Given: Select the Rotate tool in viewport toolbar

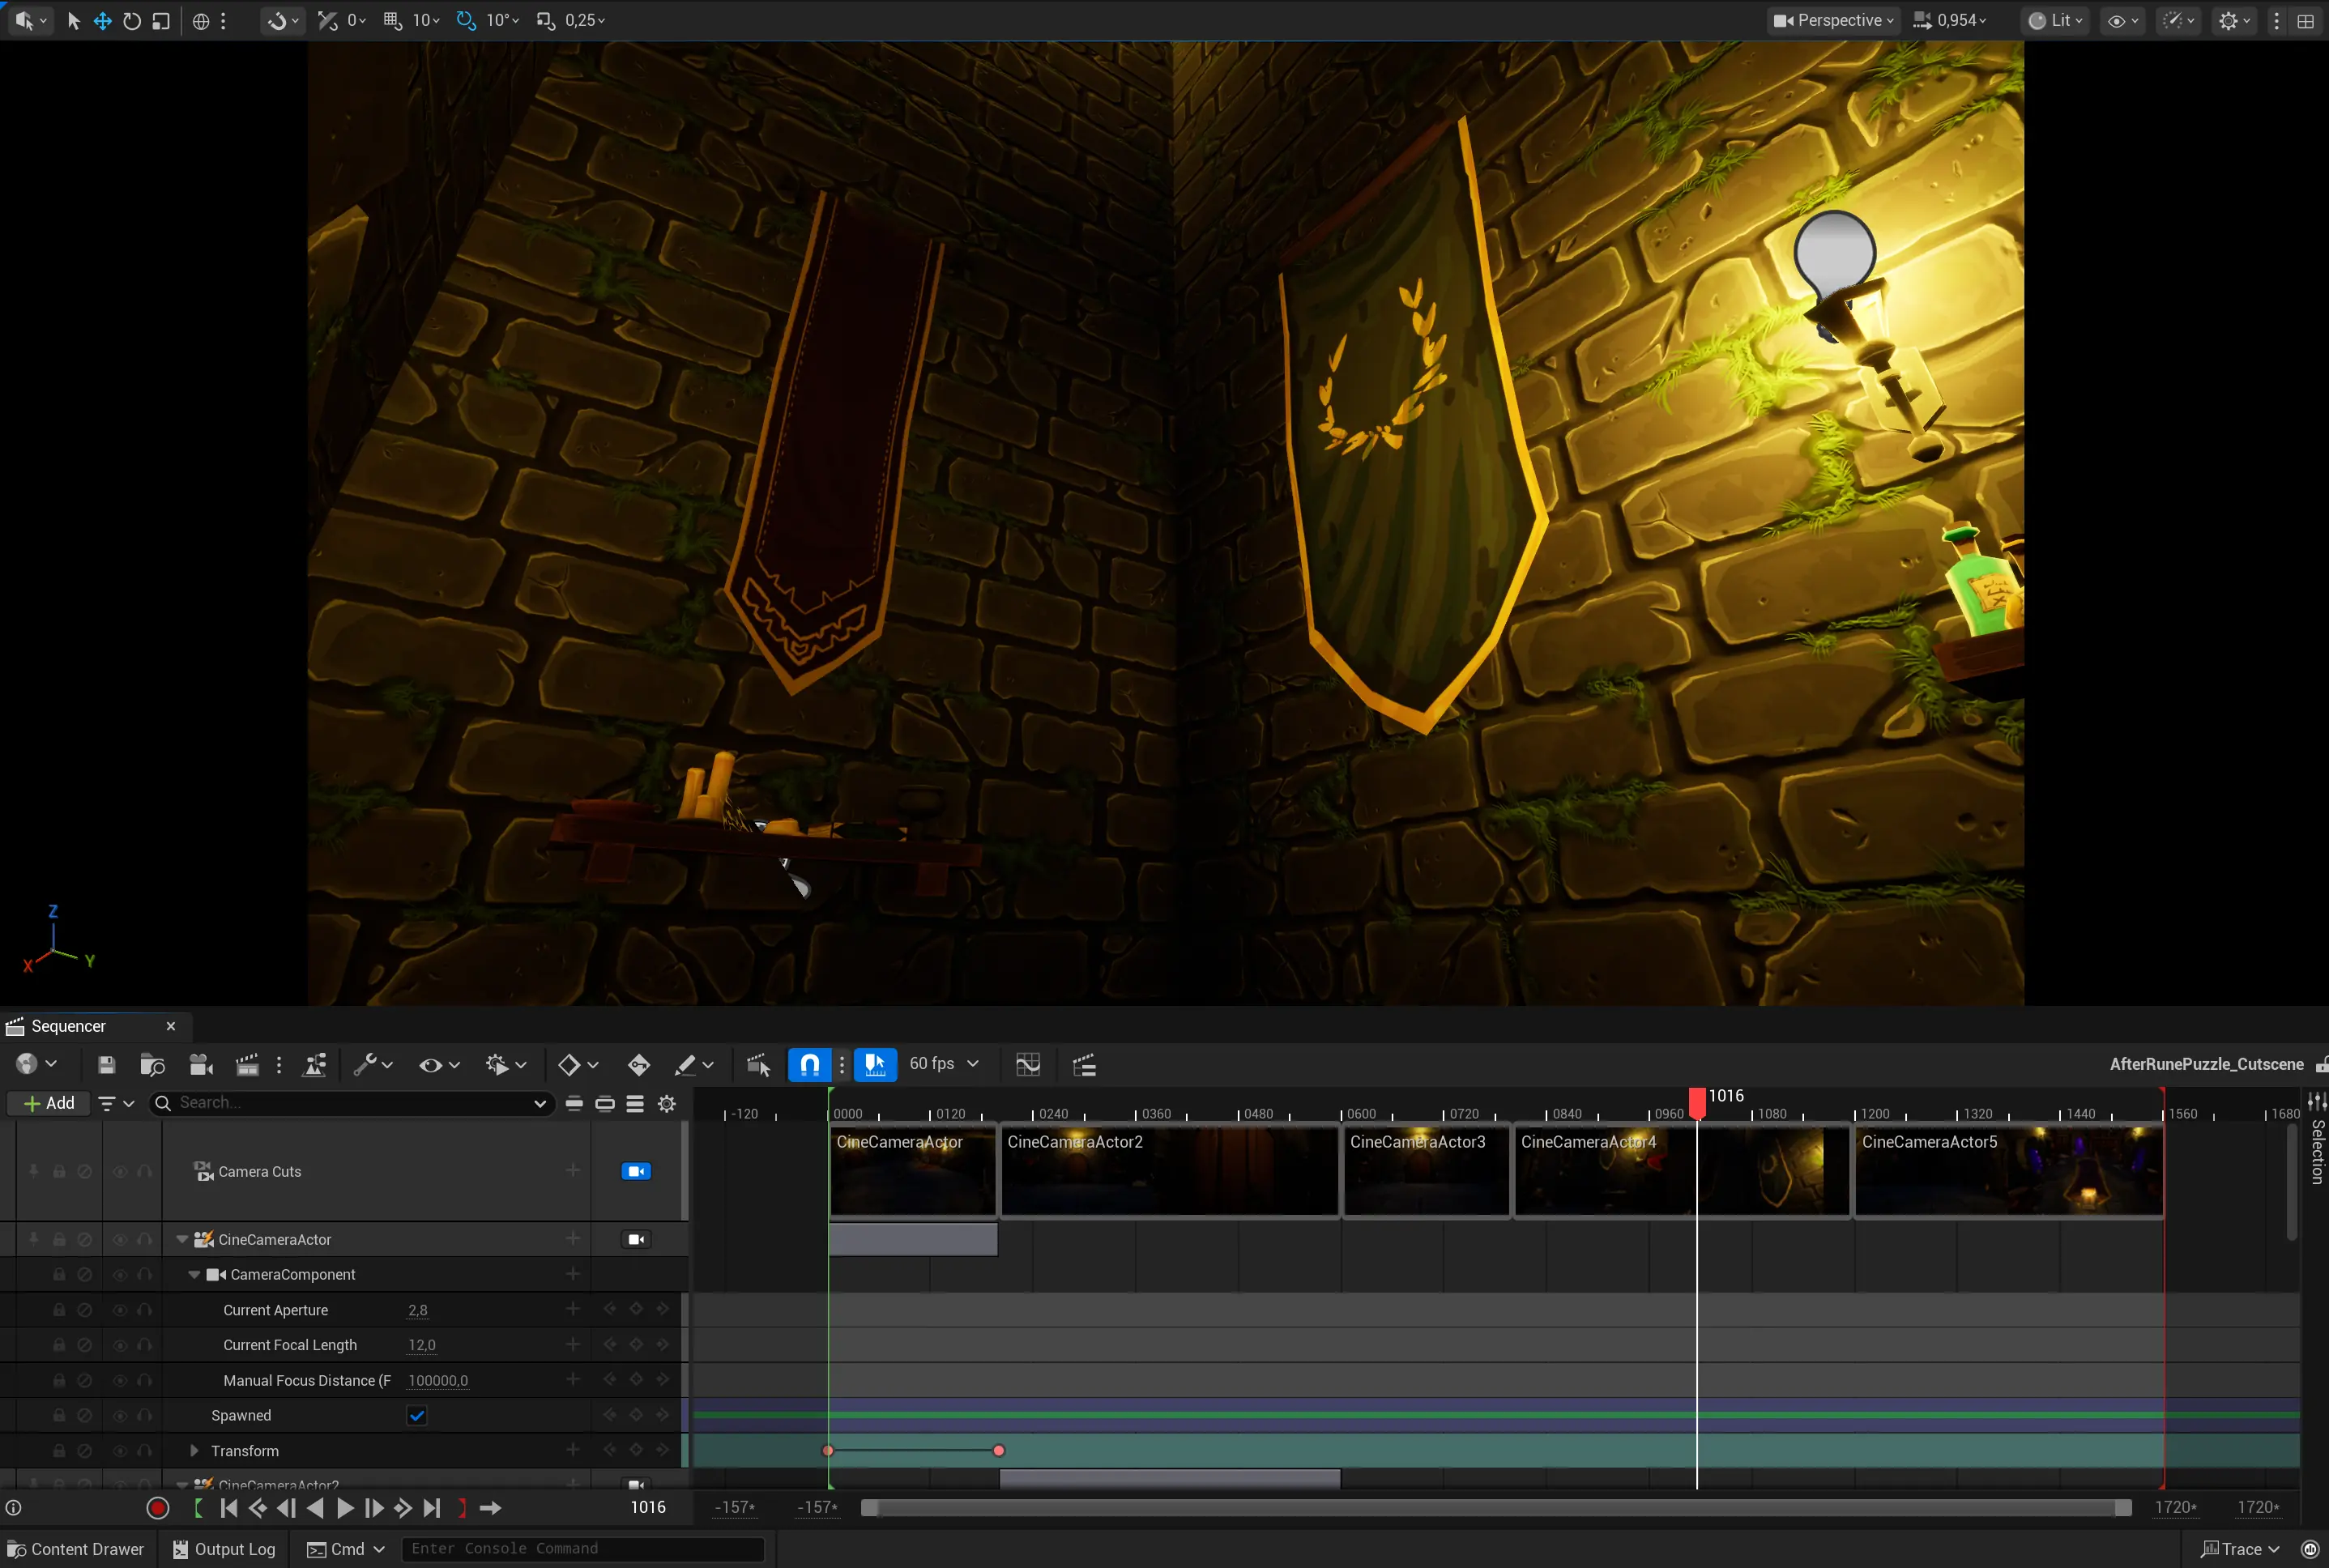Looking at the screenshot, I should click(132, 20).
